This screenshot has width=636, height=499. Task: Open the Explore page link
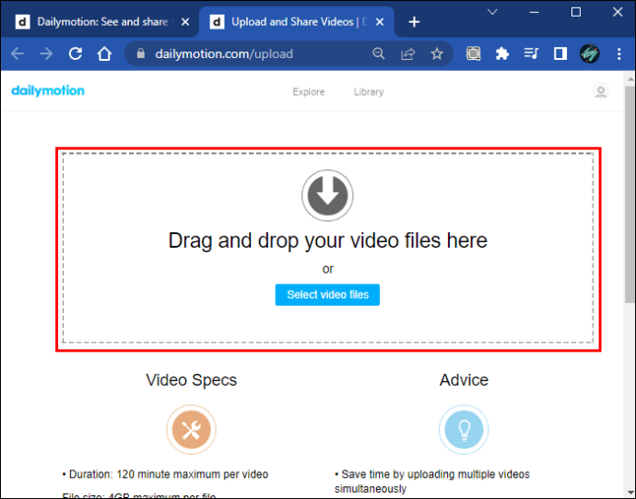point(309,92)
